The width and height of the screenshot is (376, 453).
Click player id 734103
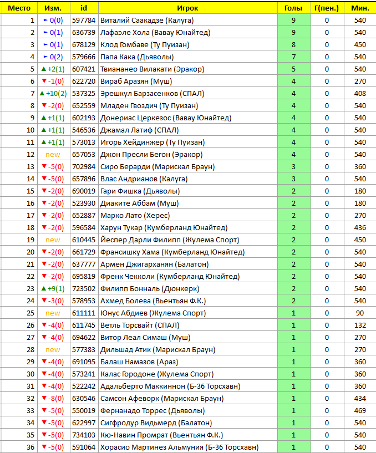(84, 435)
